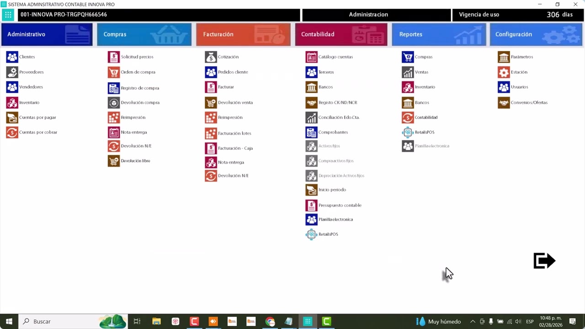Open the Devolución venta icon
This screenshot has width=585, height=329.
tap(211, 102)
